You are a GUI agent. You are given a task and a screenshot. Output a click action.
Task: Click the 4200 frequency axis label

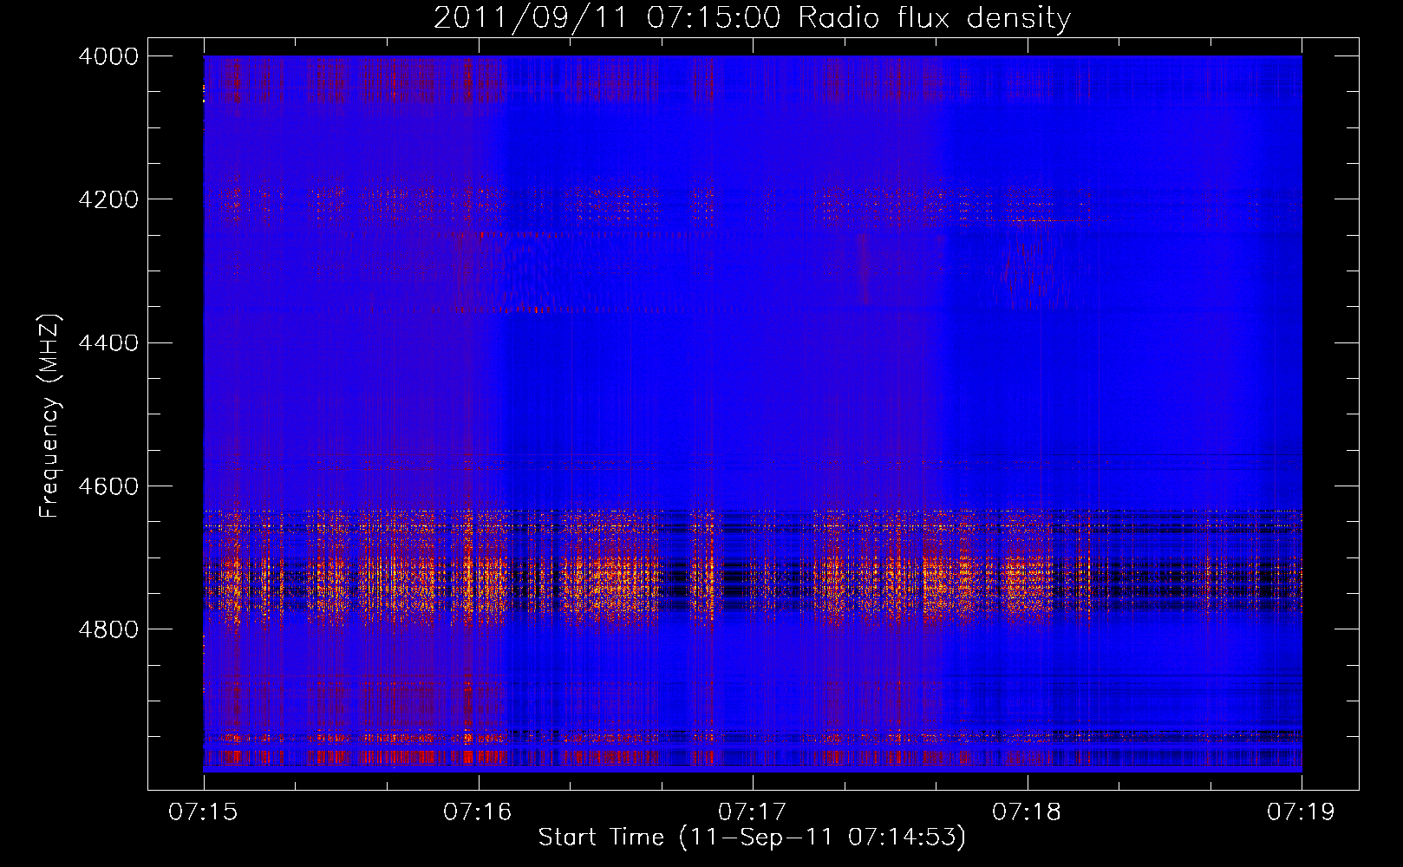tap(108, 199)
